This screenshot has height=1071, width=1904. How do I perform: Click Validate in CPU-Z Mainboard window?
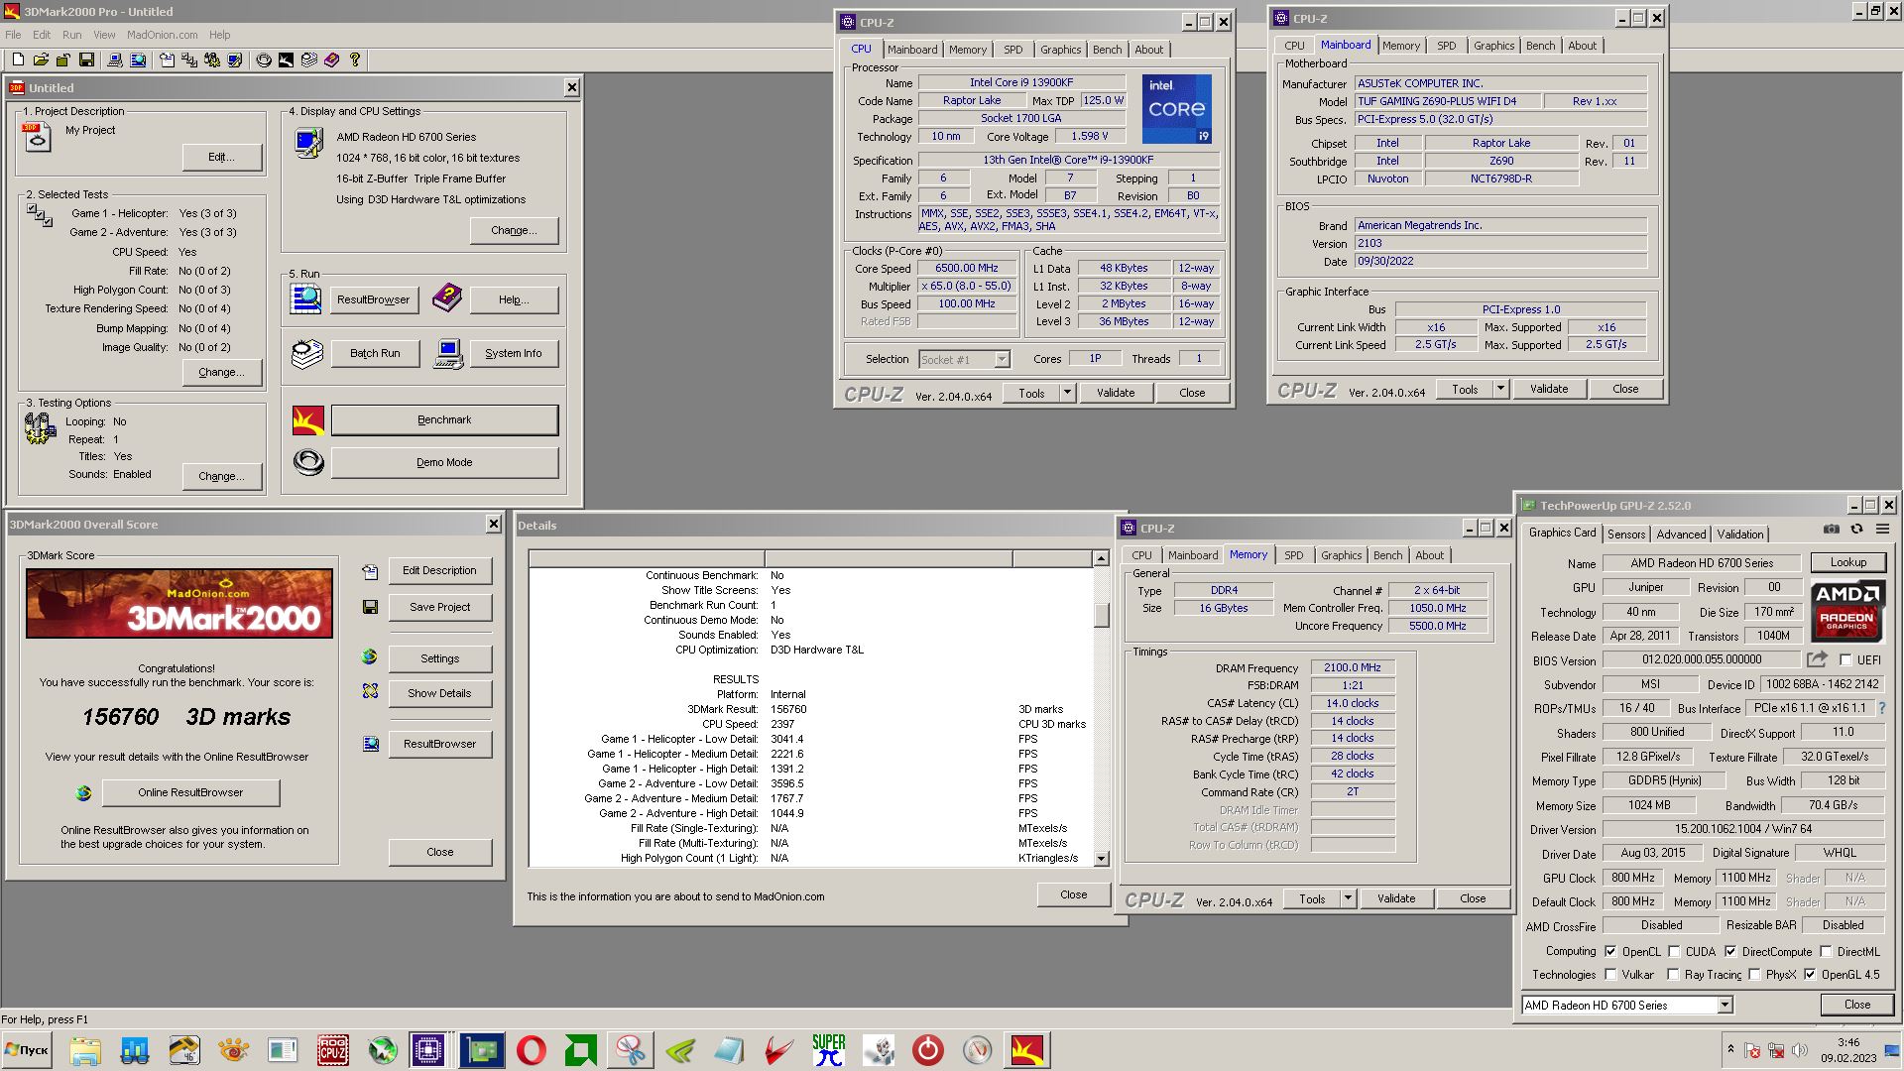pyautogui.click(x=1548, y=389)
